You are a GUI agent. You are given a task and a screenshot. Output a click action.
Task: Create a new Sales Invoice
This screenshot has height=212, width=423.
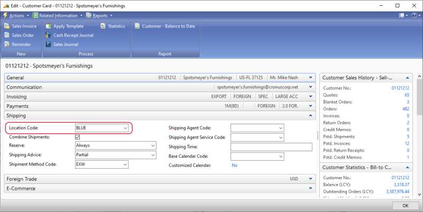(x=21, y=26)
